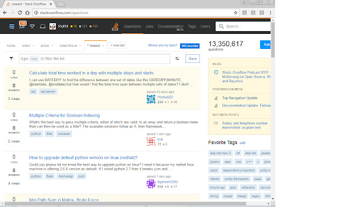
Task: Click the vertical page scrollbar
Action: pyautogui.click(x=273, y=39)
